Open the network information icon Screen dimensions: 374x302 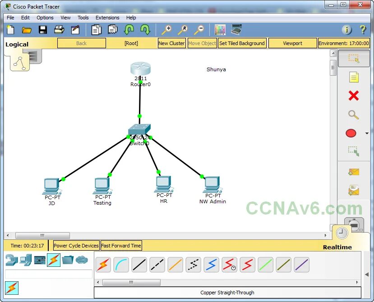[x=347, y=30]
